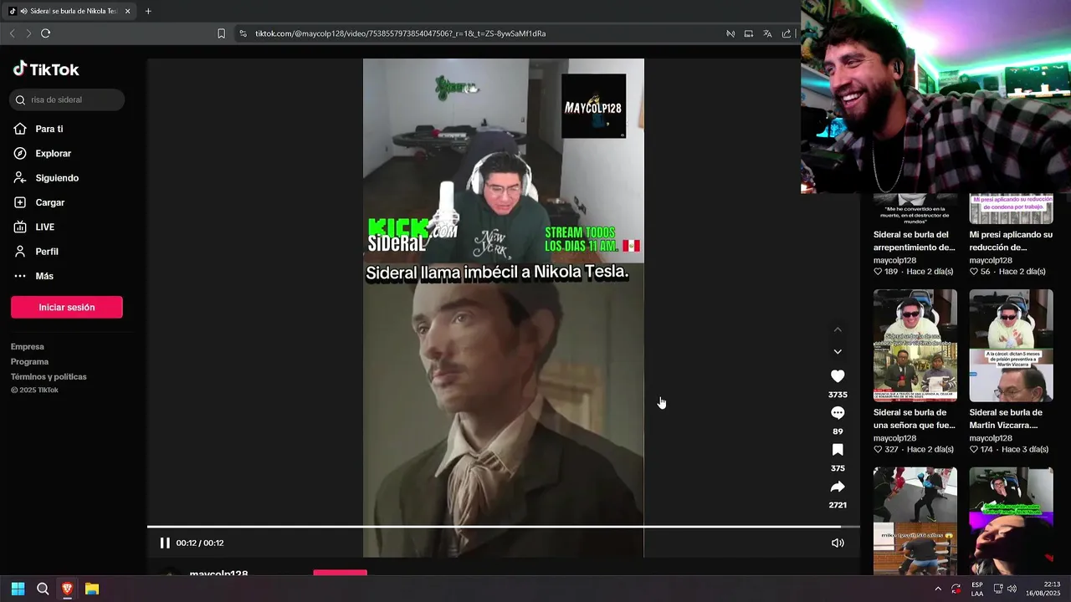Close the TikTok browser tab
1071x602 pixels.
[127, 12]
